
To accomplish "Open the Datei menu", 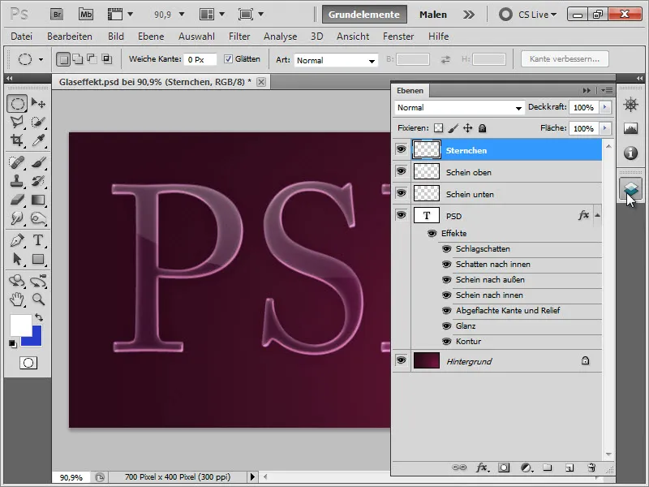I will 22,37.
